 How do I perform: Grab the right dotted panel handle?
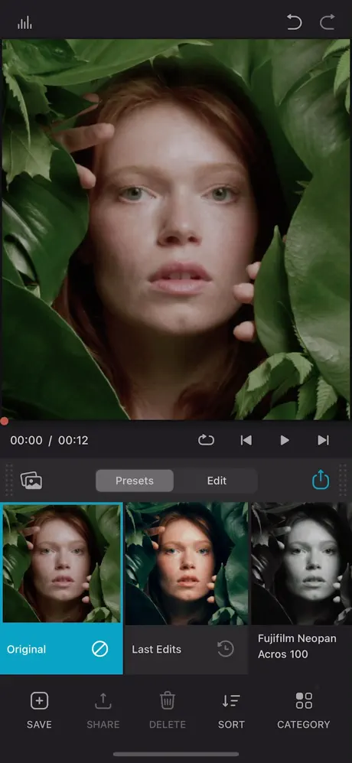(x=343, y=480)
